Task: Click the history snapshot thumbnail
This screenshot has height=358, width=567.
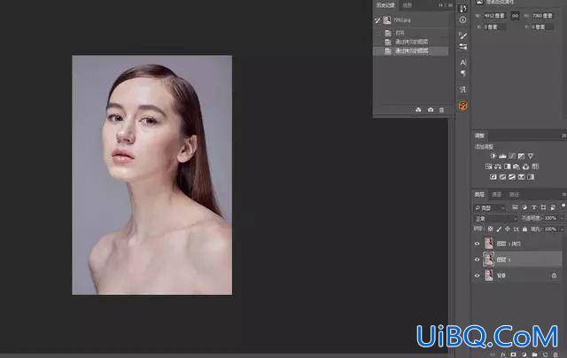Action: click(x=387, y=19)
